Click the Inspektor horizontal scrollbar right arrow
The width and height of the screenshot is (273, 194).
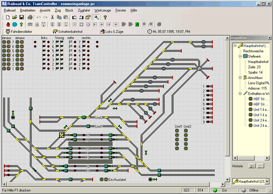pyautogui.click(x=267, y=158)
